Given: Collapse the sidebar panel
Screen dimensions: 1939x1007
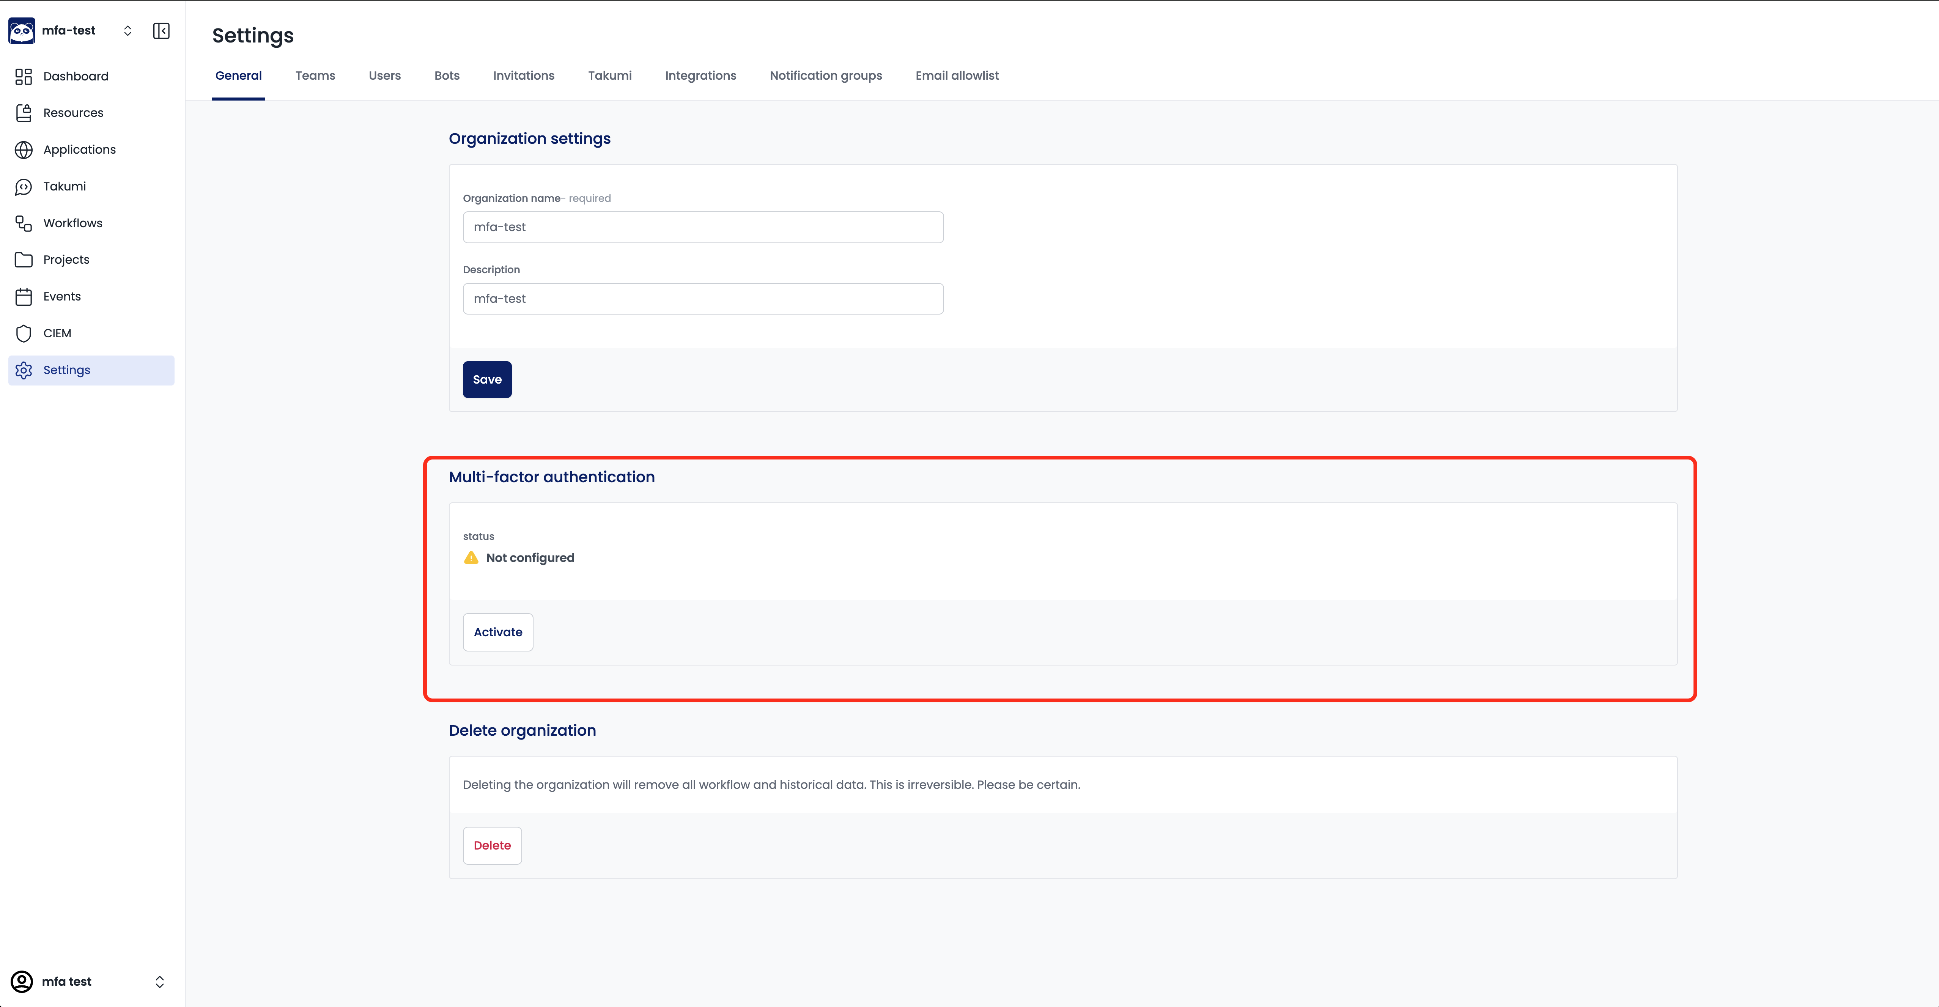Looking at the screenshot, I should point(161,31).
